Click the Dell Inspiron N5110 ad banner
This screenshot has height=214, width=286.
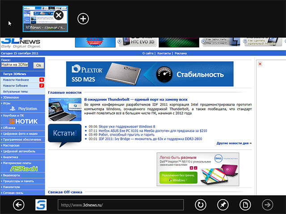[198, 169]
